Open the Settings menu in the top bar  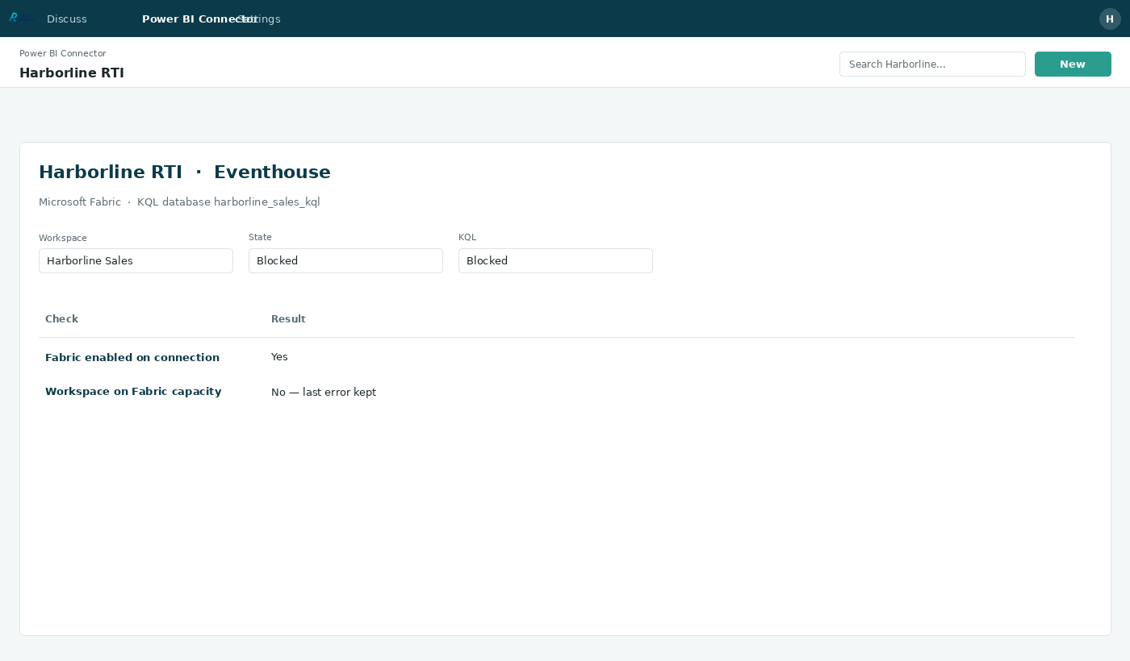point(259,19)
